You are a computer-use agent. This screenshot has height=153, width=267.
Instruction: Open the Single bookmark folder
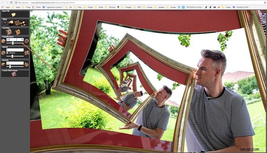[x=88, y=7]
